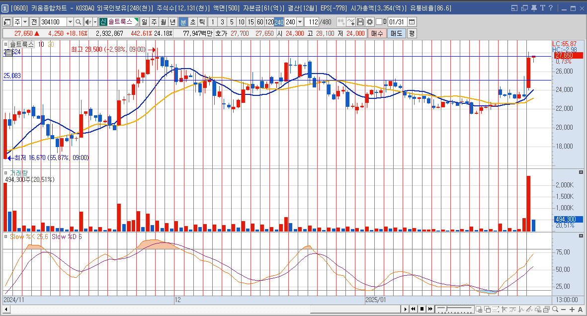The width and height of the screenshot is (587, 316).
Task: Click the A auto-scale icon at bottom
Action: pyautogui.click(x=580, y=309)
